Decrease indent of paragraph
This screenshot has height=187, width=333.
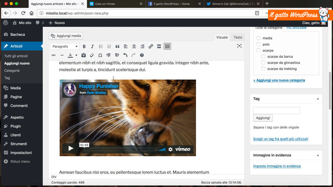108,55
